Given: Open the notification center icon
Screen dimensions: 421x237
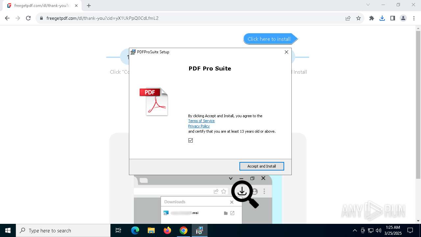Looking at the screenshot, I should click(410, 230).
